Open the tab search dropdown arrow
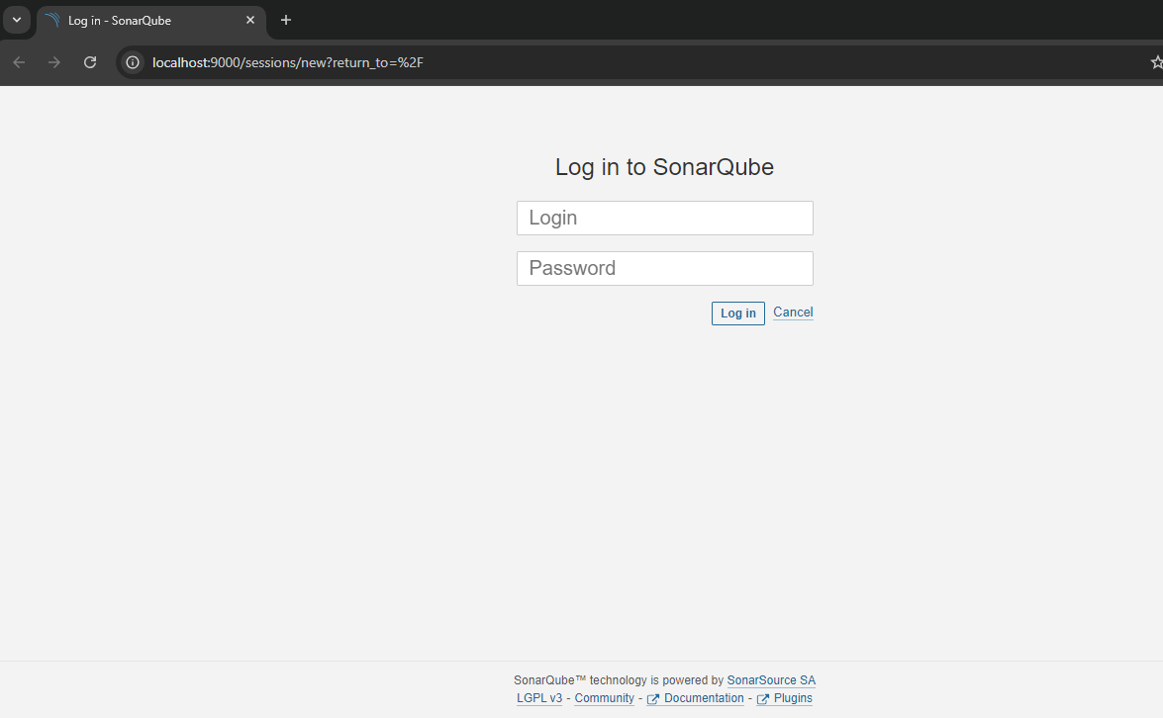This screenshot has width=1163, height=718. 16,20
